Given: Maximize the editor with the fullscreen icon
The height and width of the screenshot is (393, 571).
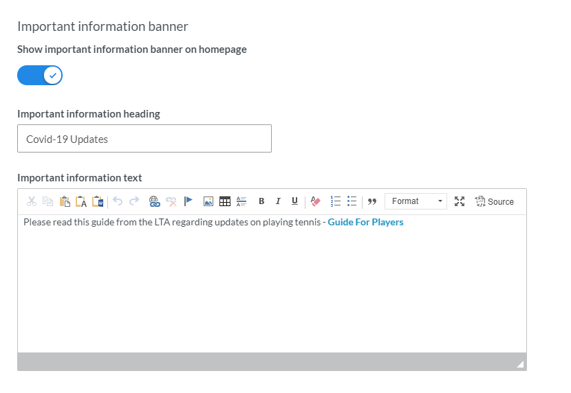Looking at the screenshot, I should pos(460,201).
